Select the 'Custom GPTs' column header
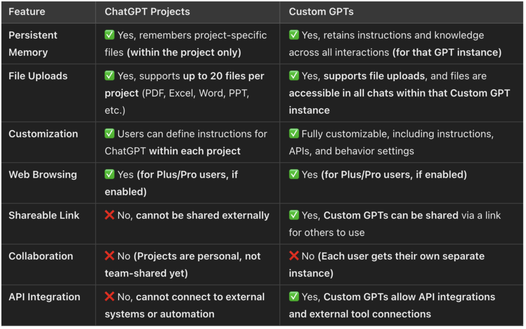The image size is (526, 329). [x=321, y=12]
